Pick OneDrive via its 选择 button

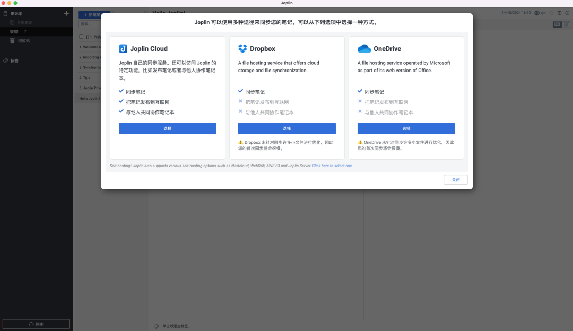click(406, 128)
